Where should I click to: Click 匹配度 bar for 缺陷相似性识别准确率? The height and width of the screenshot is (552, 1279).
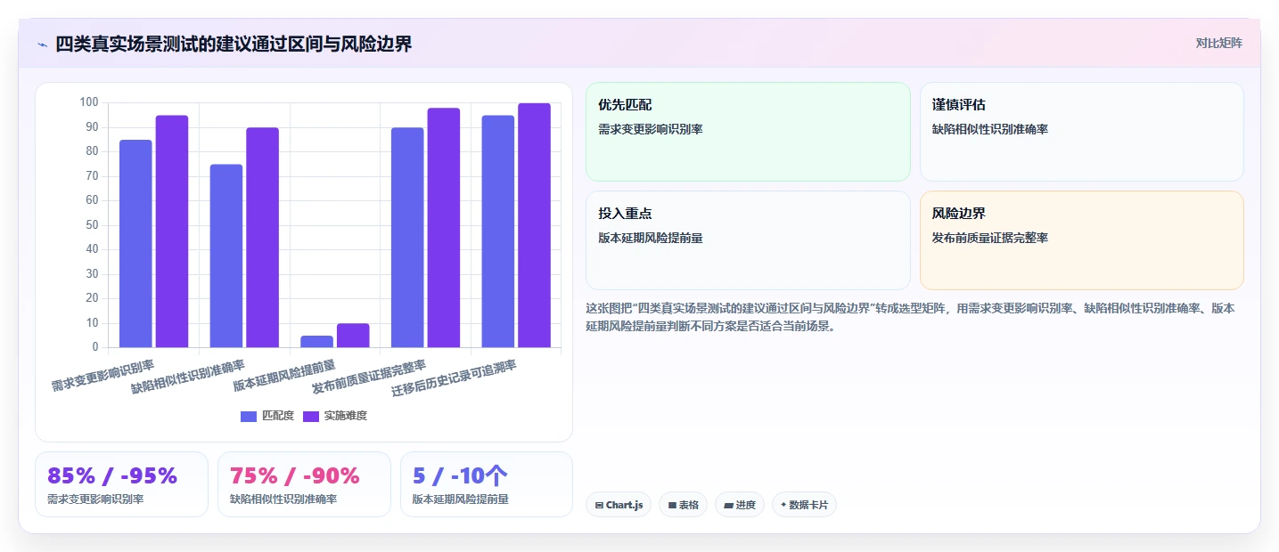pyautogui.click(x=226, y=256)
